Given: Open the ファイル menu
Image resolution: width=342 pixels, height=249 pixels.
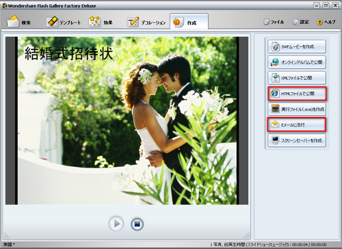Looking at the screenshot, I should 274,22.
